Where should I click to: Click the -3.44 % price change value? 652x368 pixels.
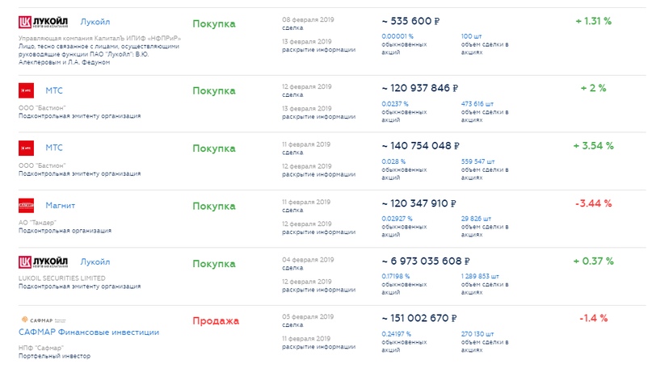(593, 203)
